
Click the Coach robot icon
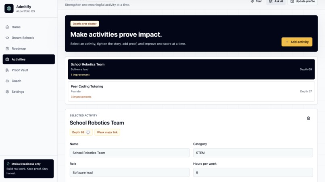point(7,81)
